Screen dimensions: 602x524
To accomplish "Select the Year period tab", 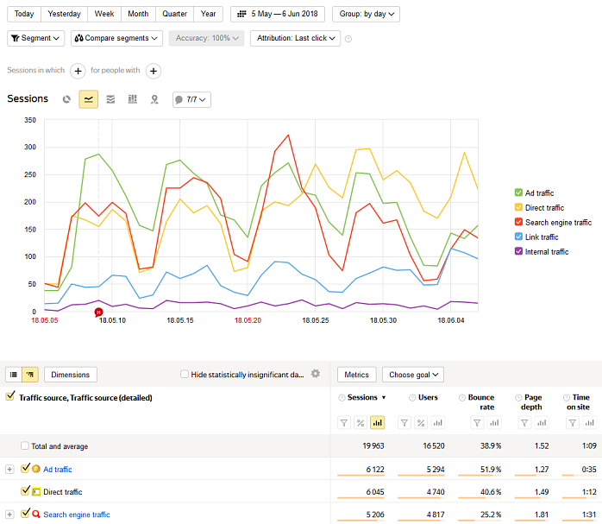I will point(208,14).
